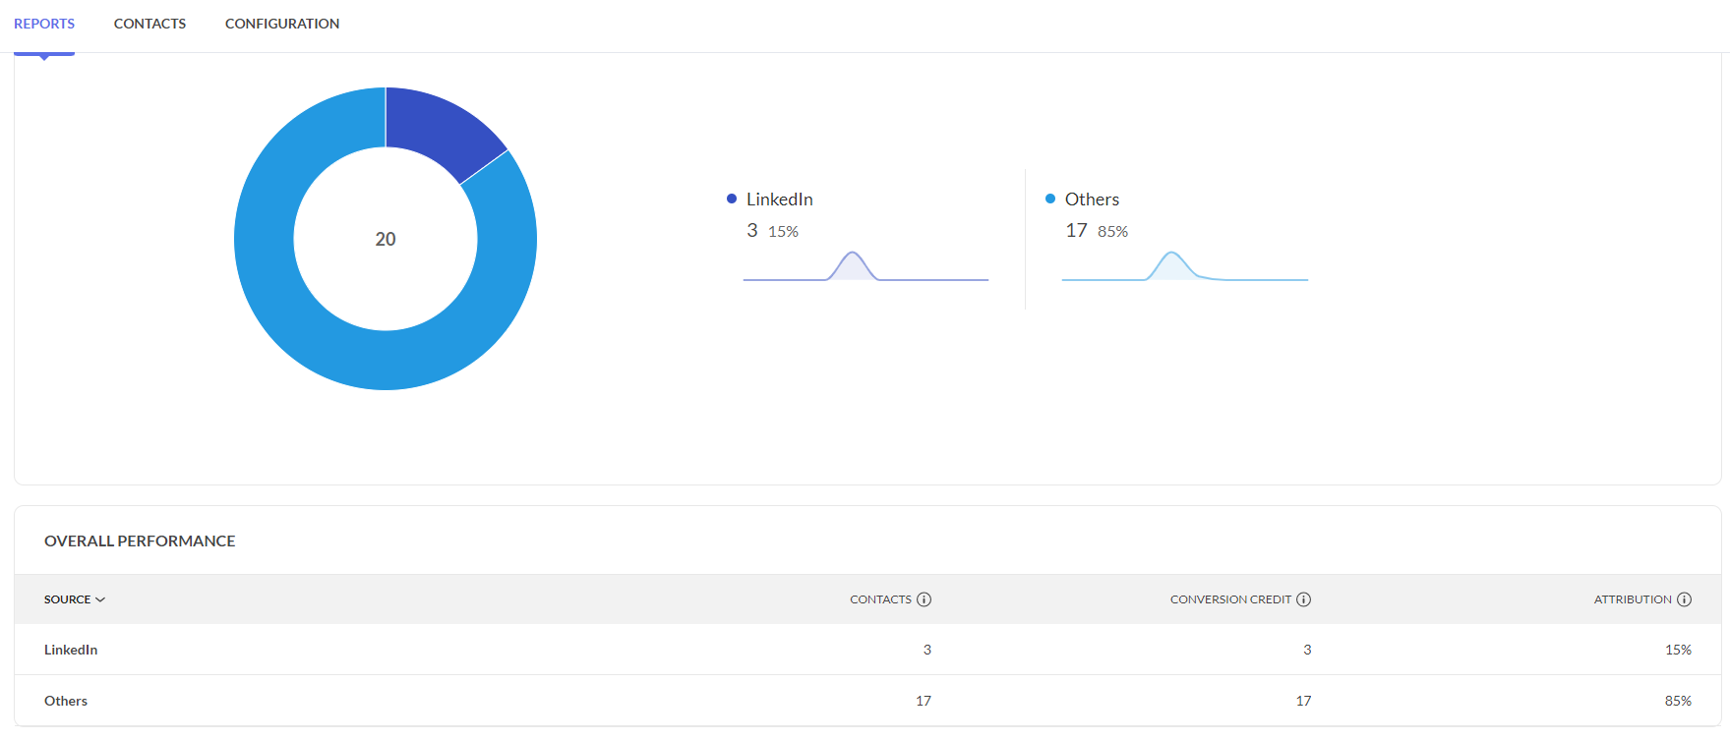Click the dark blue LinkedIn legend dot
The height and width of the screenshot is (740, 1730).
[x=732, y=199]
